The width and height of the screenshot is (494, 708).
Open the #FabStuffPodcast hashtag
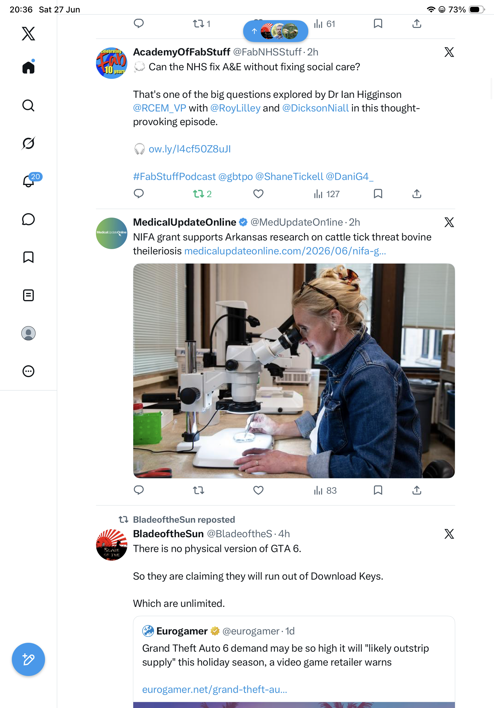click(x=174, y=176)
